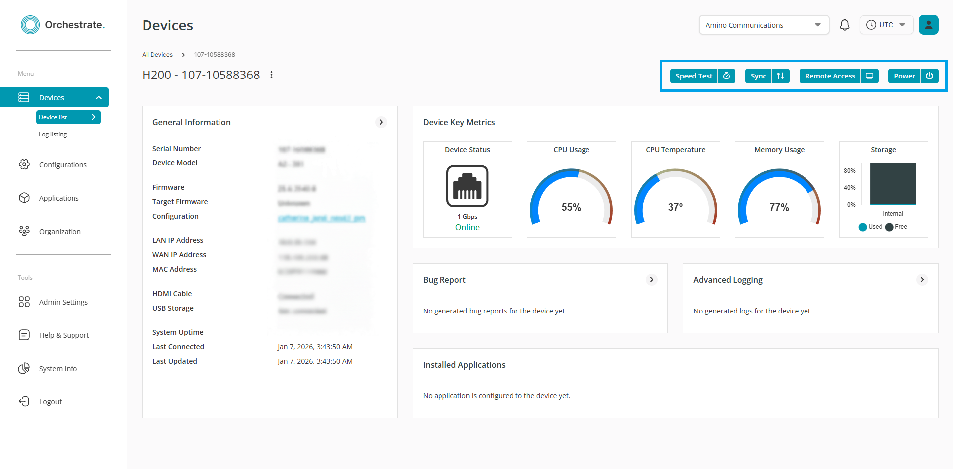Expand the Advanced Logging panel
Image resolution: width=953 pixels, height=469 pixels.
pyautogui.click(x=922, y=280)
